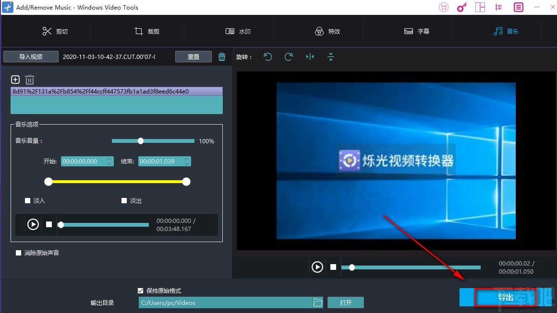
Task: Remove the loaded video with trash icon
Action: 221,56
